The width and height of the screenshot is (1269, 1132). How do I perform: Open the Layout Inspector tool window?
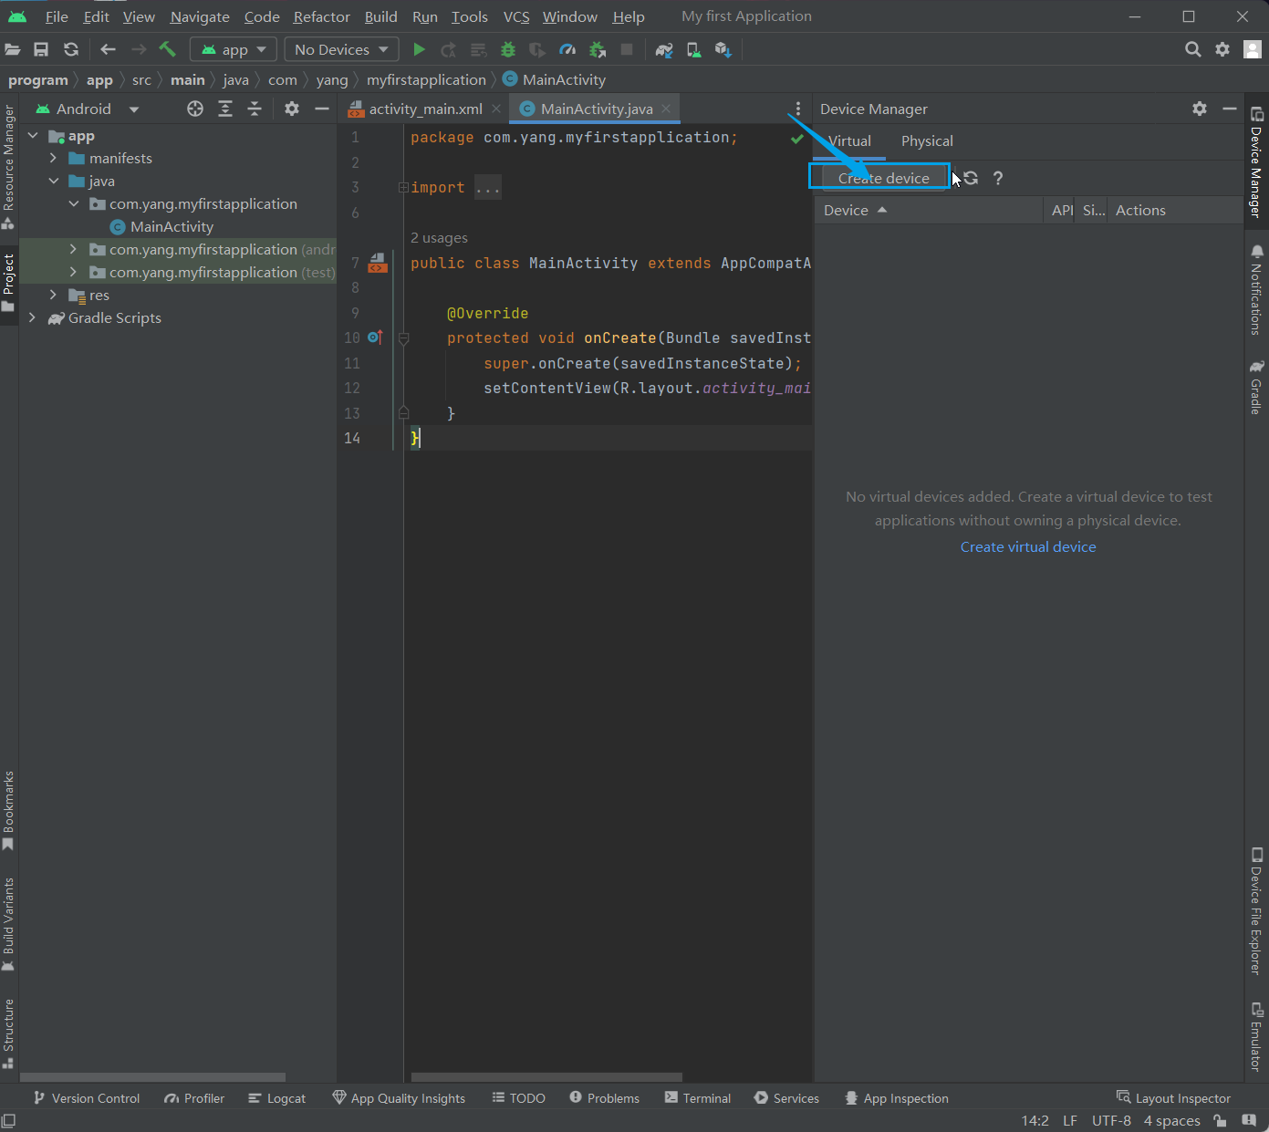pos(1173,1098)
